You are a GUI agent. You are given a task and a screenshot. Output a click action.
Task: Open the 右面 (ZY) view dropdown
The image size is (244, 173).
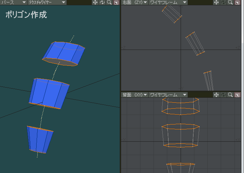pos(134,2)
